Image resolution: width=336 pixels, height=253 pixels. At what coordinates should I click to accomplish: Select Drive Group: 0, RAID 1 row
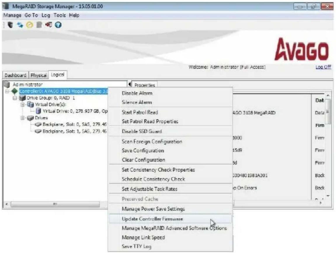[x=51, y=98]
